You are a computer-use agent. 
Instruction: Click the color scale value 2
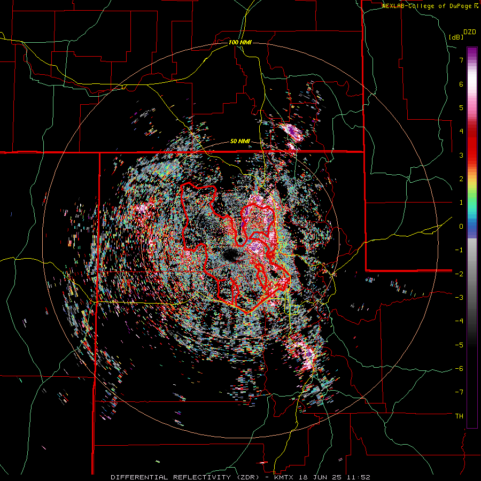(461, 179)
